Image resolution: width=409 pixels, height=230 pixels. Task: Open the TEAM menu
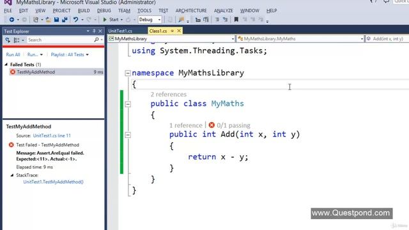pos(124,11)
